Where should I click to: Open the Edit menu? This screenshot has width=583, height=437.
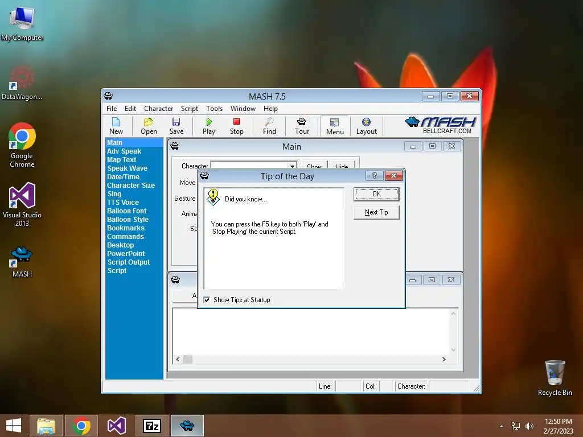click(130, 109)
